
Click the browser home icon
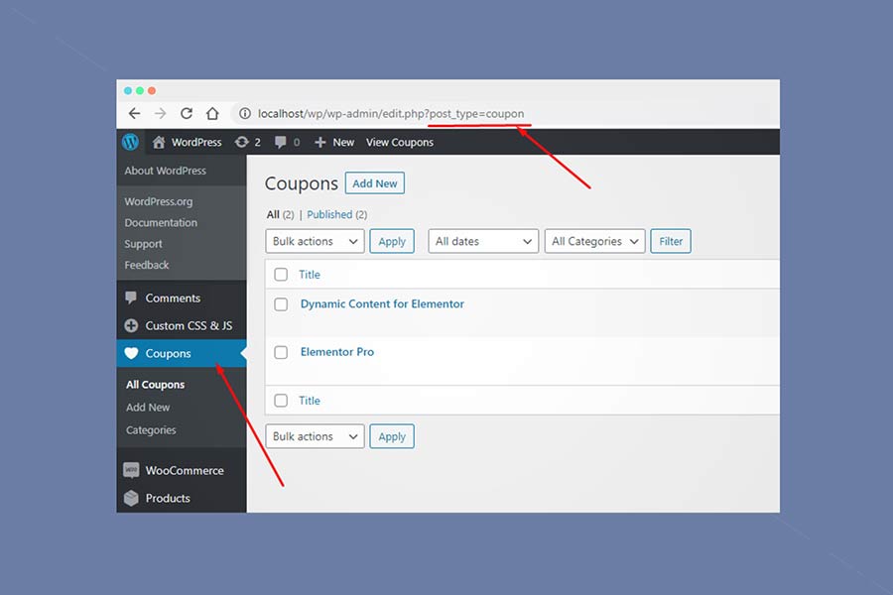[211, 113]
